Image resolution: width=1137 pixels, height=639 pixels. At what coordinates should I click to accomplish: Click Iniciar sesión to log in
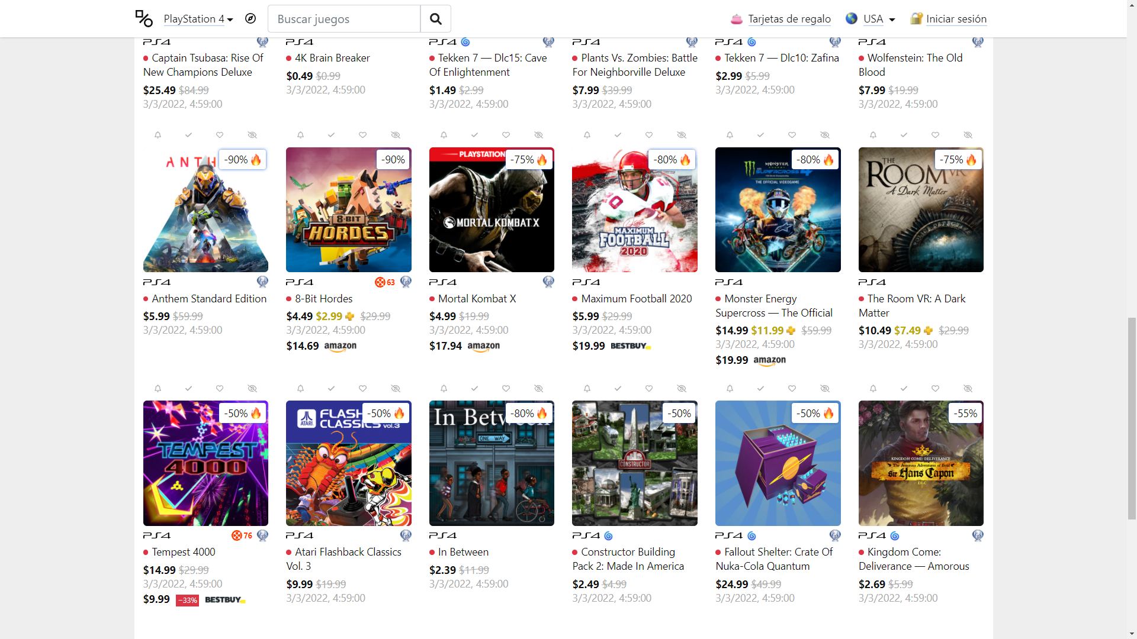point(956,19)
